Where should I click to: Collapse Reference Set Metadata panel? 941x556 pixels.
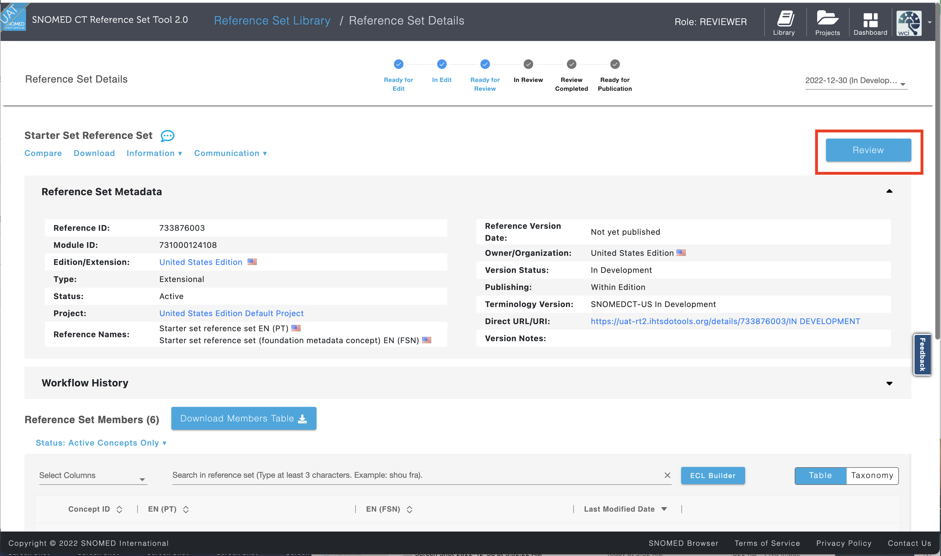[889, 191]
